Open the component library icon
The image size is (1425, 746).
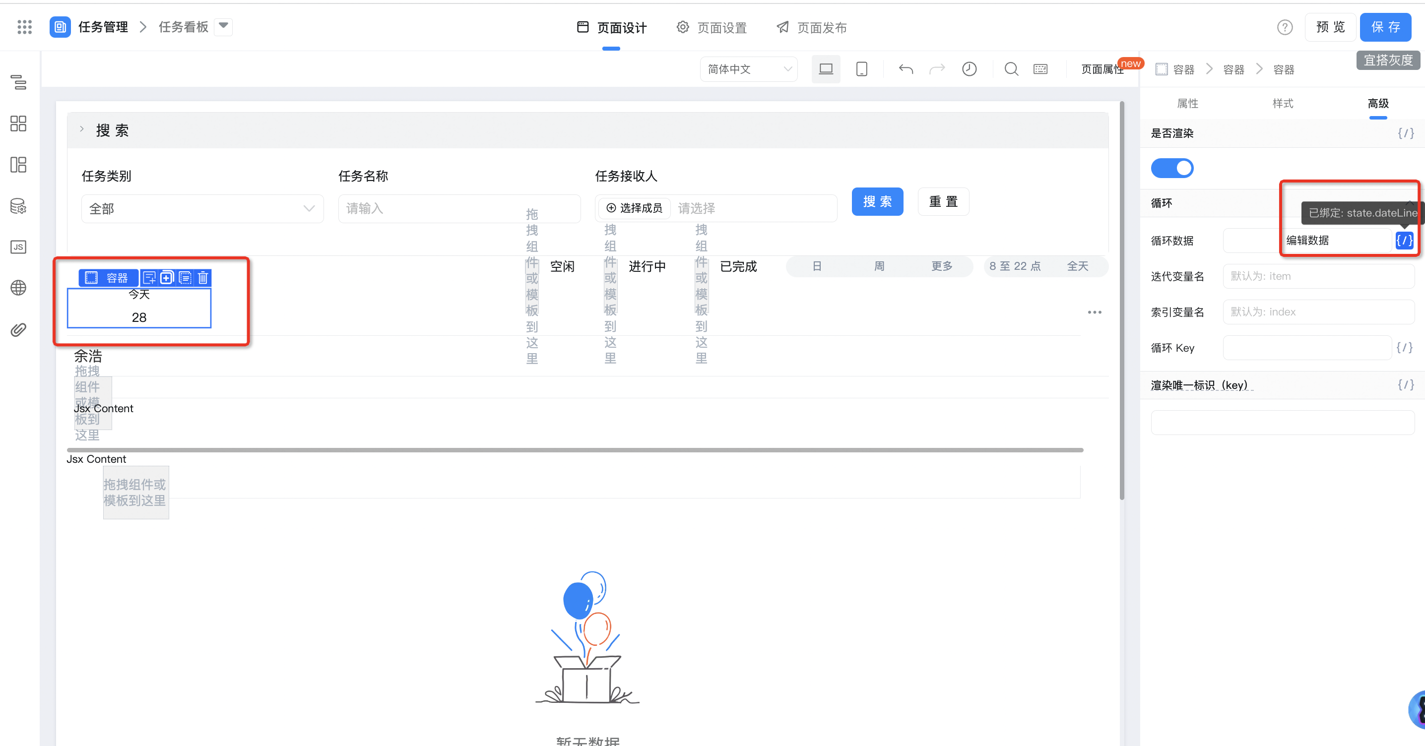coord(18,124)
